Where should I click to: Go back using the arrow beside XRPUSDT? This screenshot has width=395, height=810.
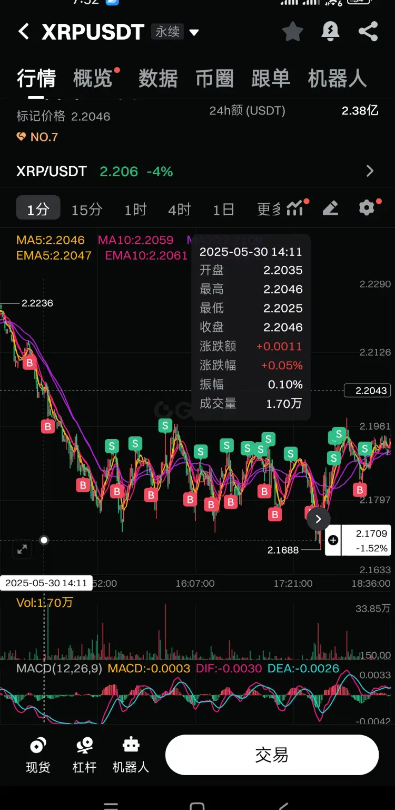(x=23, y=32)
